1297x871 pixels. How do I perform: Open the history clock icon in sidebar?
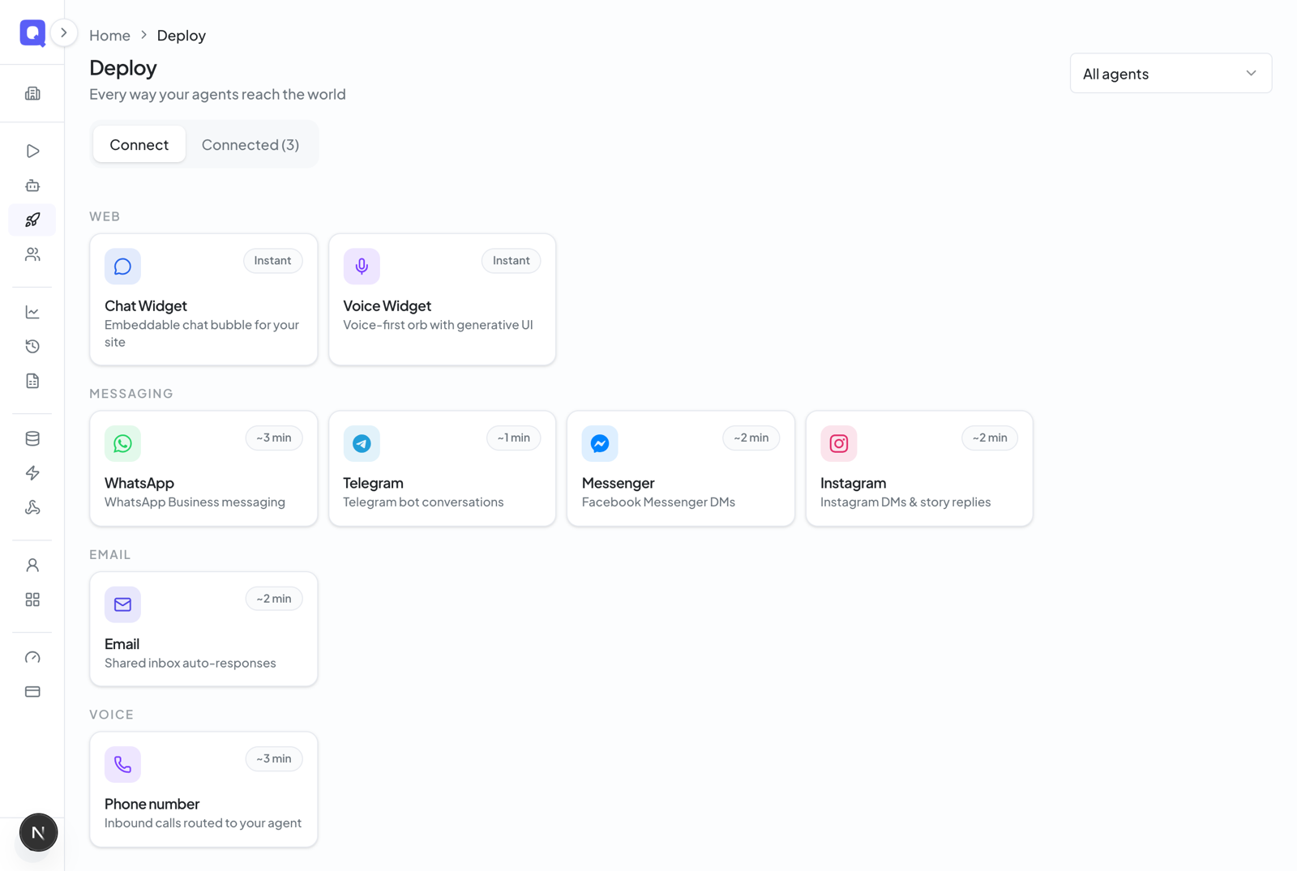tap(32, 346)
